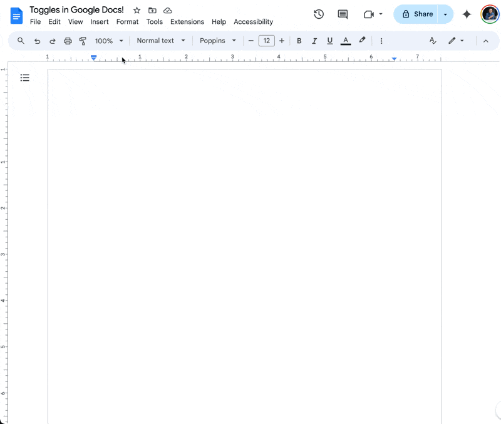Open the File menu
The width and height of the screenshot is (501, 424).
(36, 22)
